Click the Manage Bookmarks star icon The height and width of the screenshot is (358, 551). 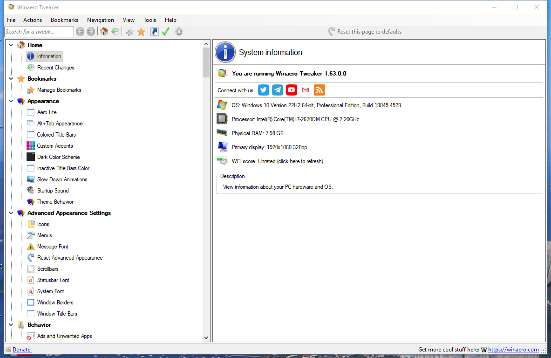[31, 90]
